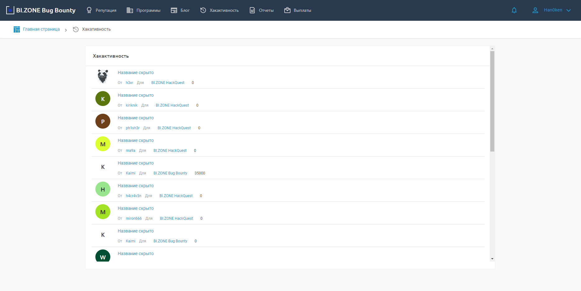Image resolution: width=581 pixels, height=291 pixels.
Task: Click the panda avatar of h3xr
Action: [103, 76]
